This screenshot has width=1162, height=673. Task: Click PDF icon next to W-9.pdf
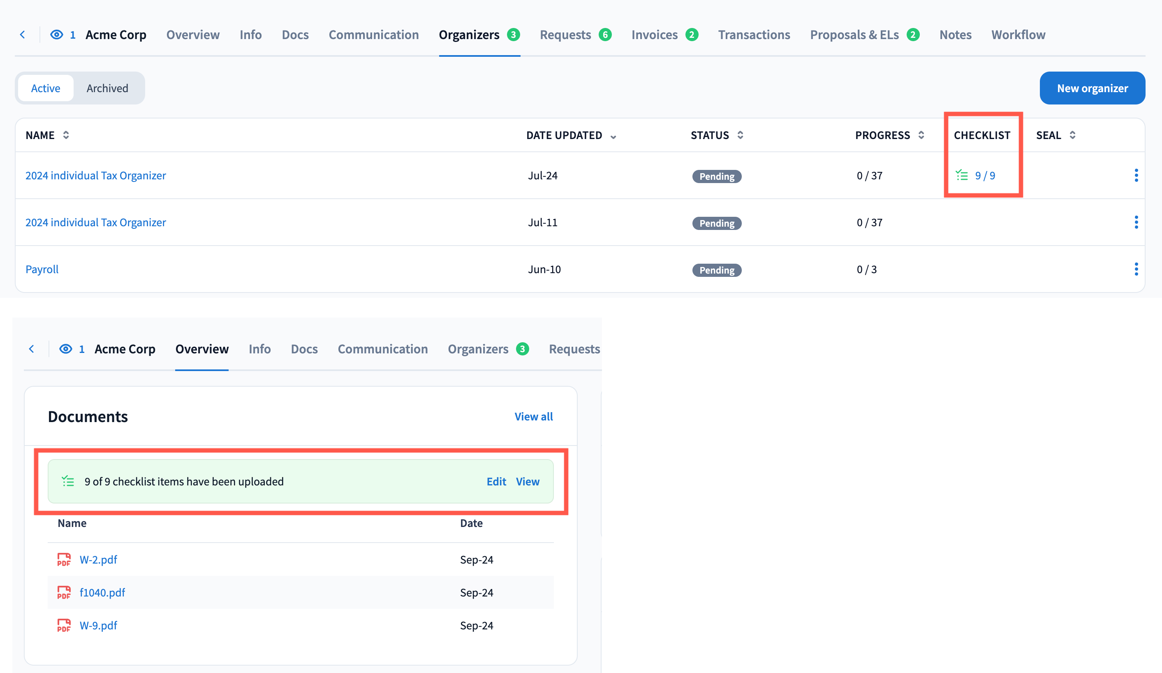[64, 626]
